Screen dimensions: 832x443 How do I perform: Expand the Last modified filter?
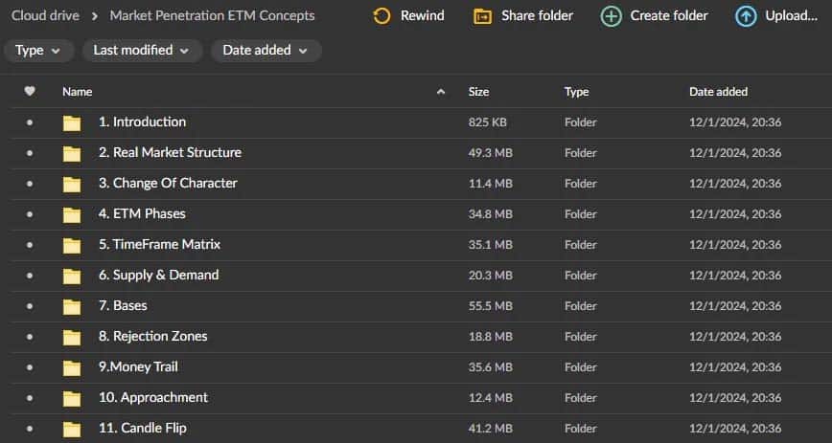[x=142, y=51]
